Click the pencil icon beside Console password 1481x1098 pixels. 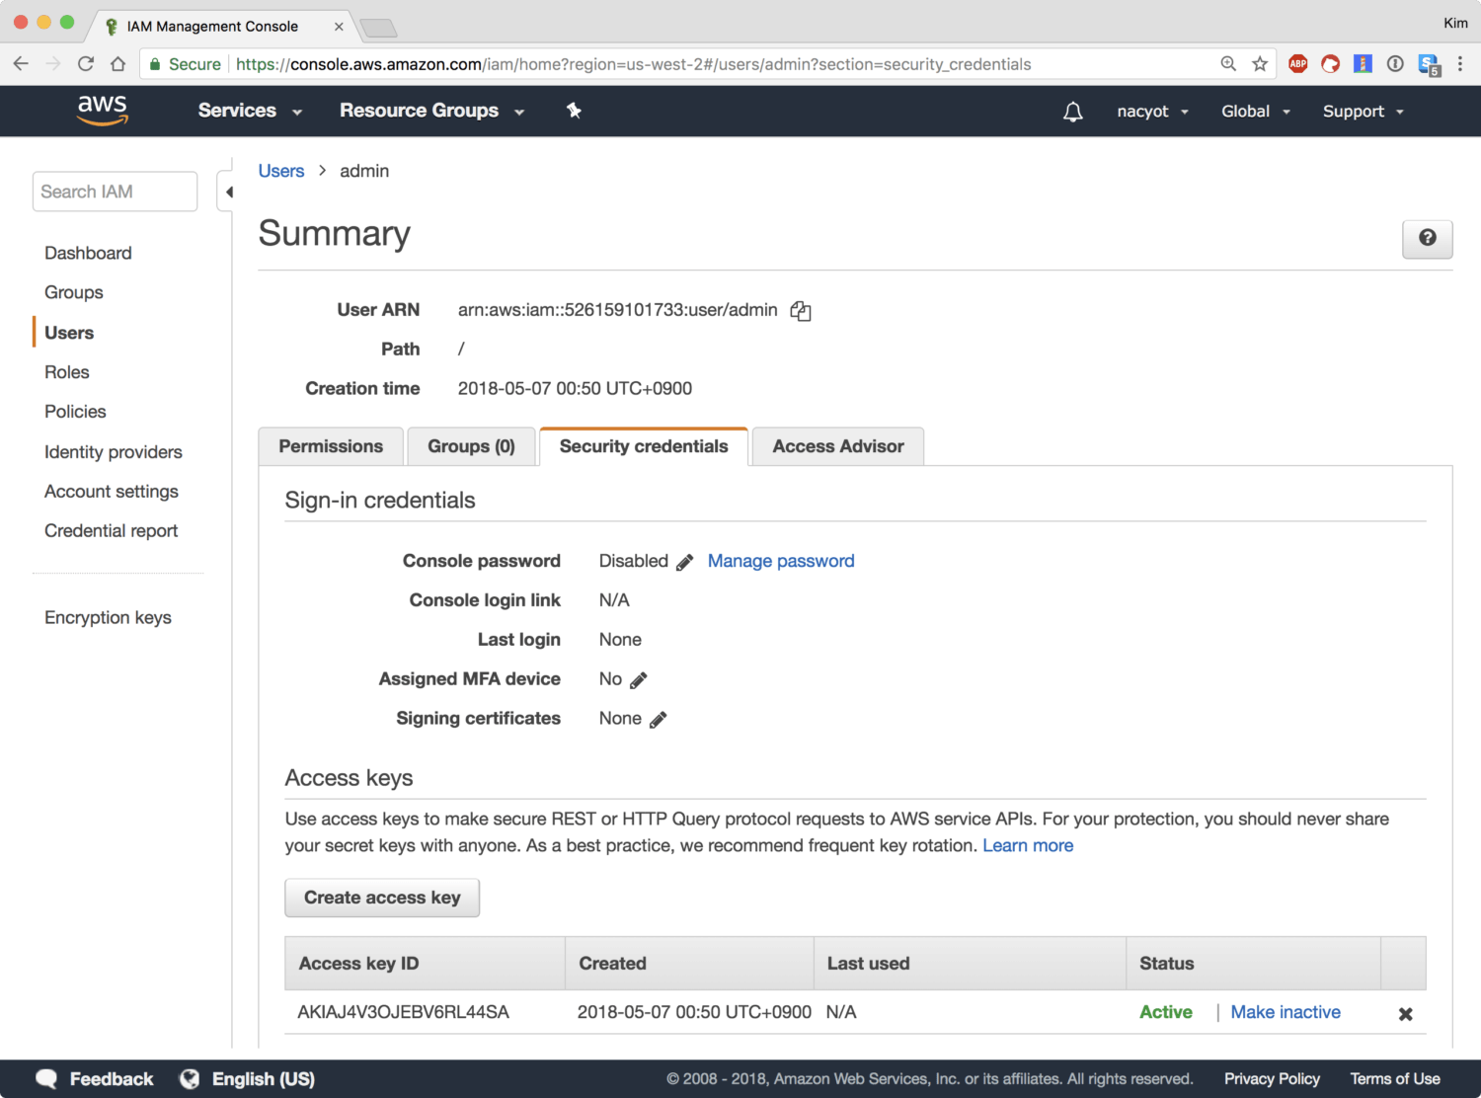(684, 562)
